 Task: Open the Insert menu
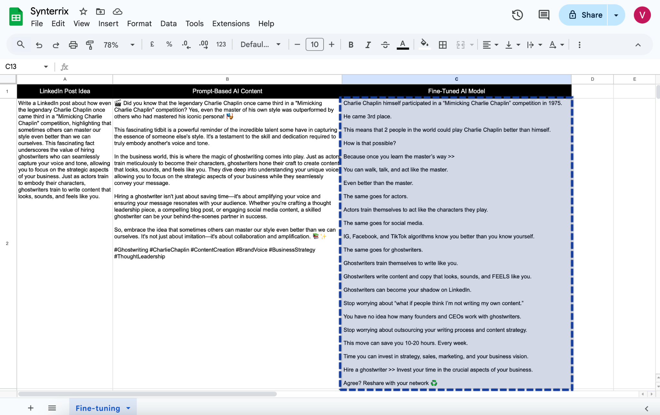[108, 24]
